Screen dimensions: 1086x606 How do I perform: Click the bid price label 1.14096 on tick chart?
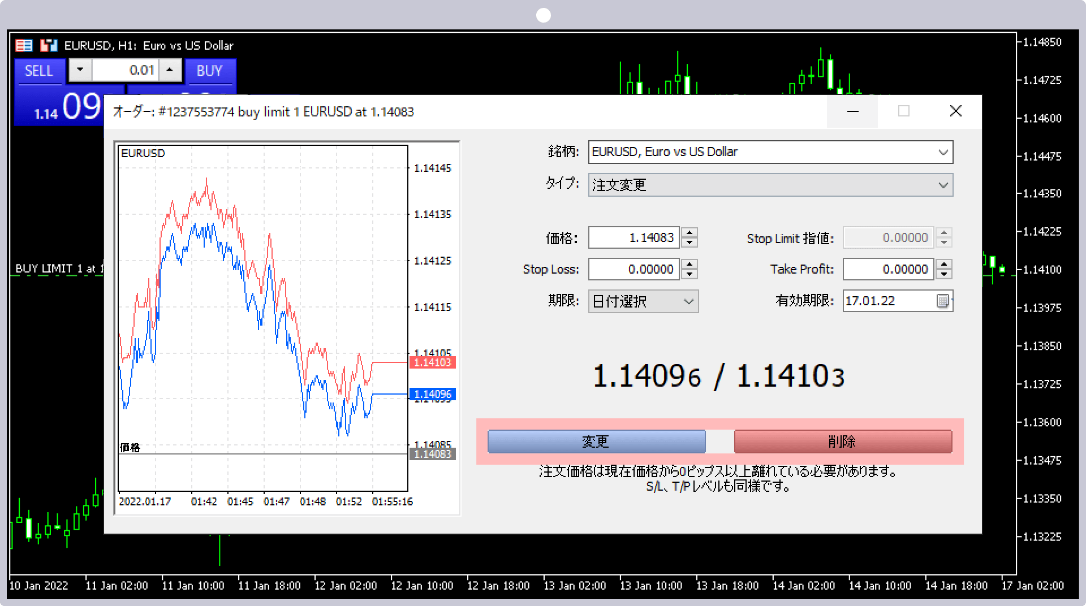pos(433,394)
